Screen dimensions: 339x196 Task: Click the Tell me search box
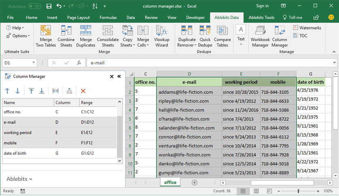(x=293, y=17)
